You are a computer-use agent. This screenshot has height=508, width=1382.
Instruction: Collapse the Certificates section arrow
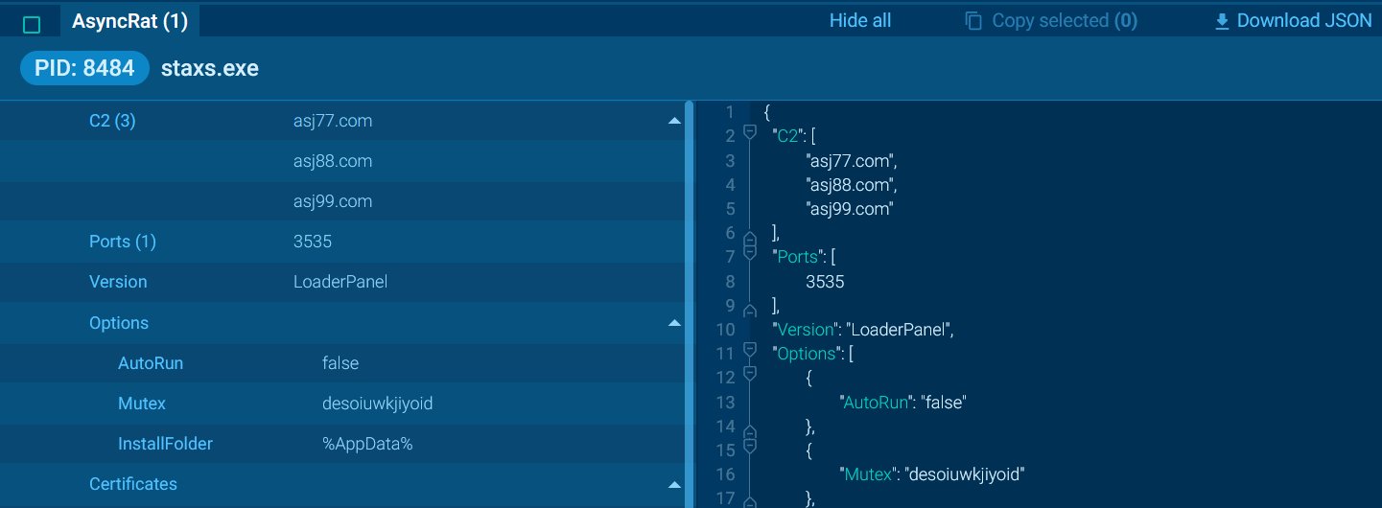point(674,484)
